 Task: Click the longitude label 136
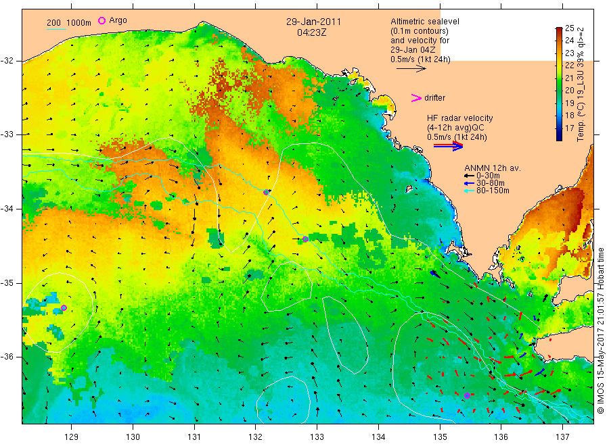pyautogui.click(x=501, y=437)
